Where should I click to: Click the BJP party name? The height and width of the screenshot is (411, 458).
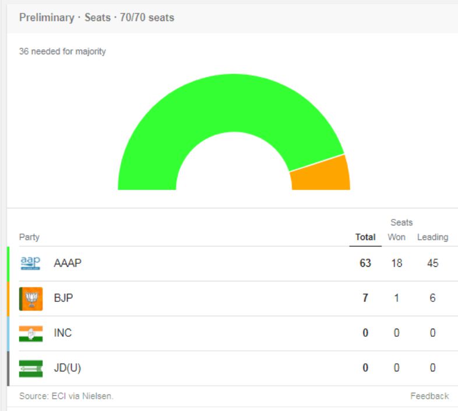[x=63, y=298]
